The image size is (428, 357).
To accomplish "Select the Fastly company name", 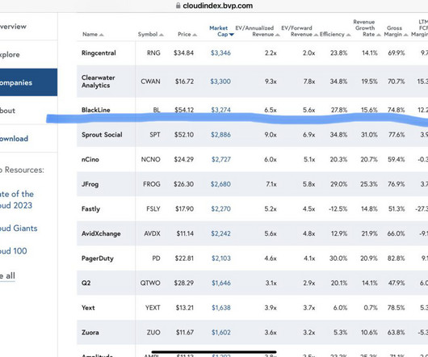I will 90,209.
